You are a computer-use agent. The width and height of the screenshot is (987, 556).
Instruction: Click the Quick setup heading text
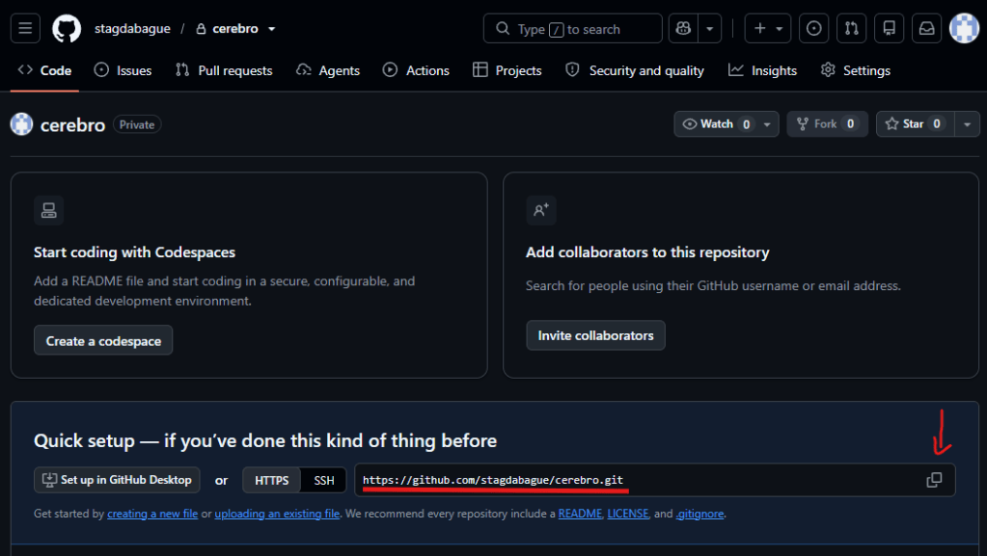pyautogui.click(x=265, y=441)
